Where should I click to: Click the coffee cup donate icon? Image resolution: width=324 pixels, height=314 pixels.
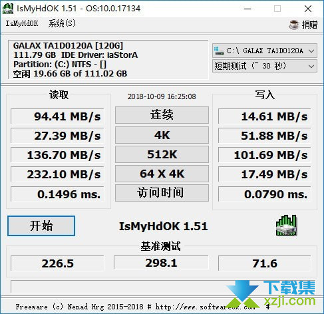pyautogui.click(x=294, y=24)
